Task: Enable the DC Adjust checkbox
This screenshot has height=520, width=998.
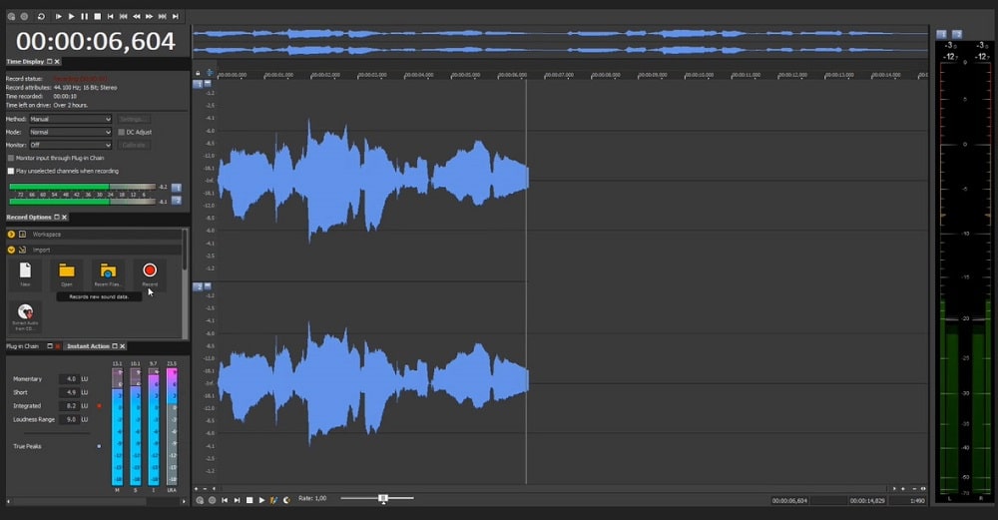Action: pos(121,133)
